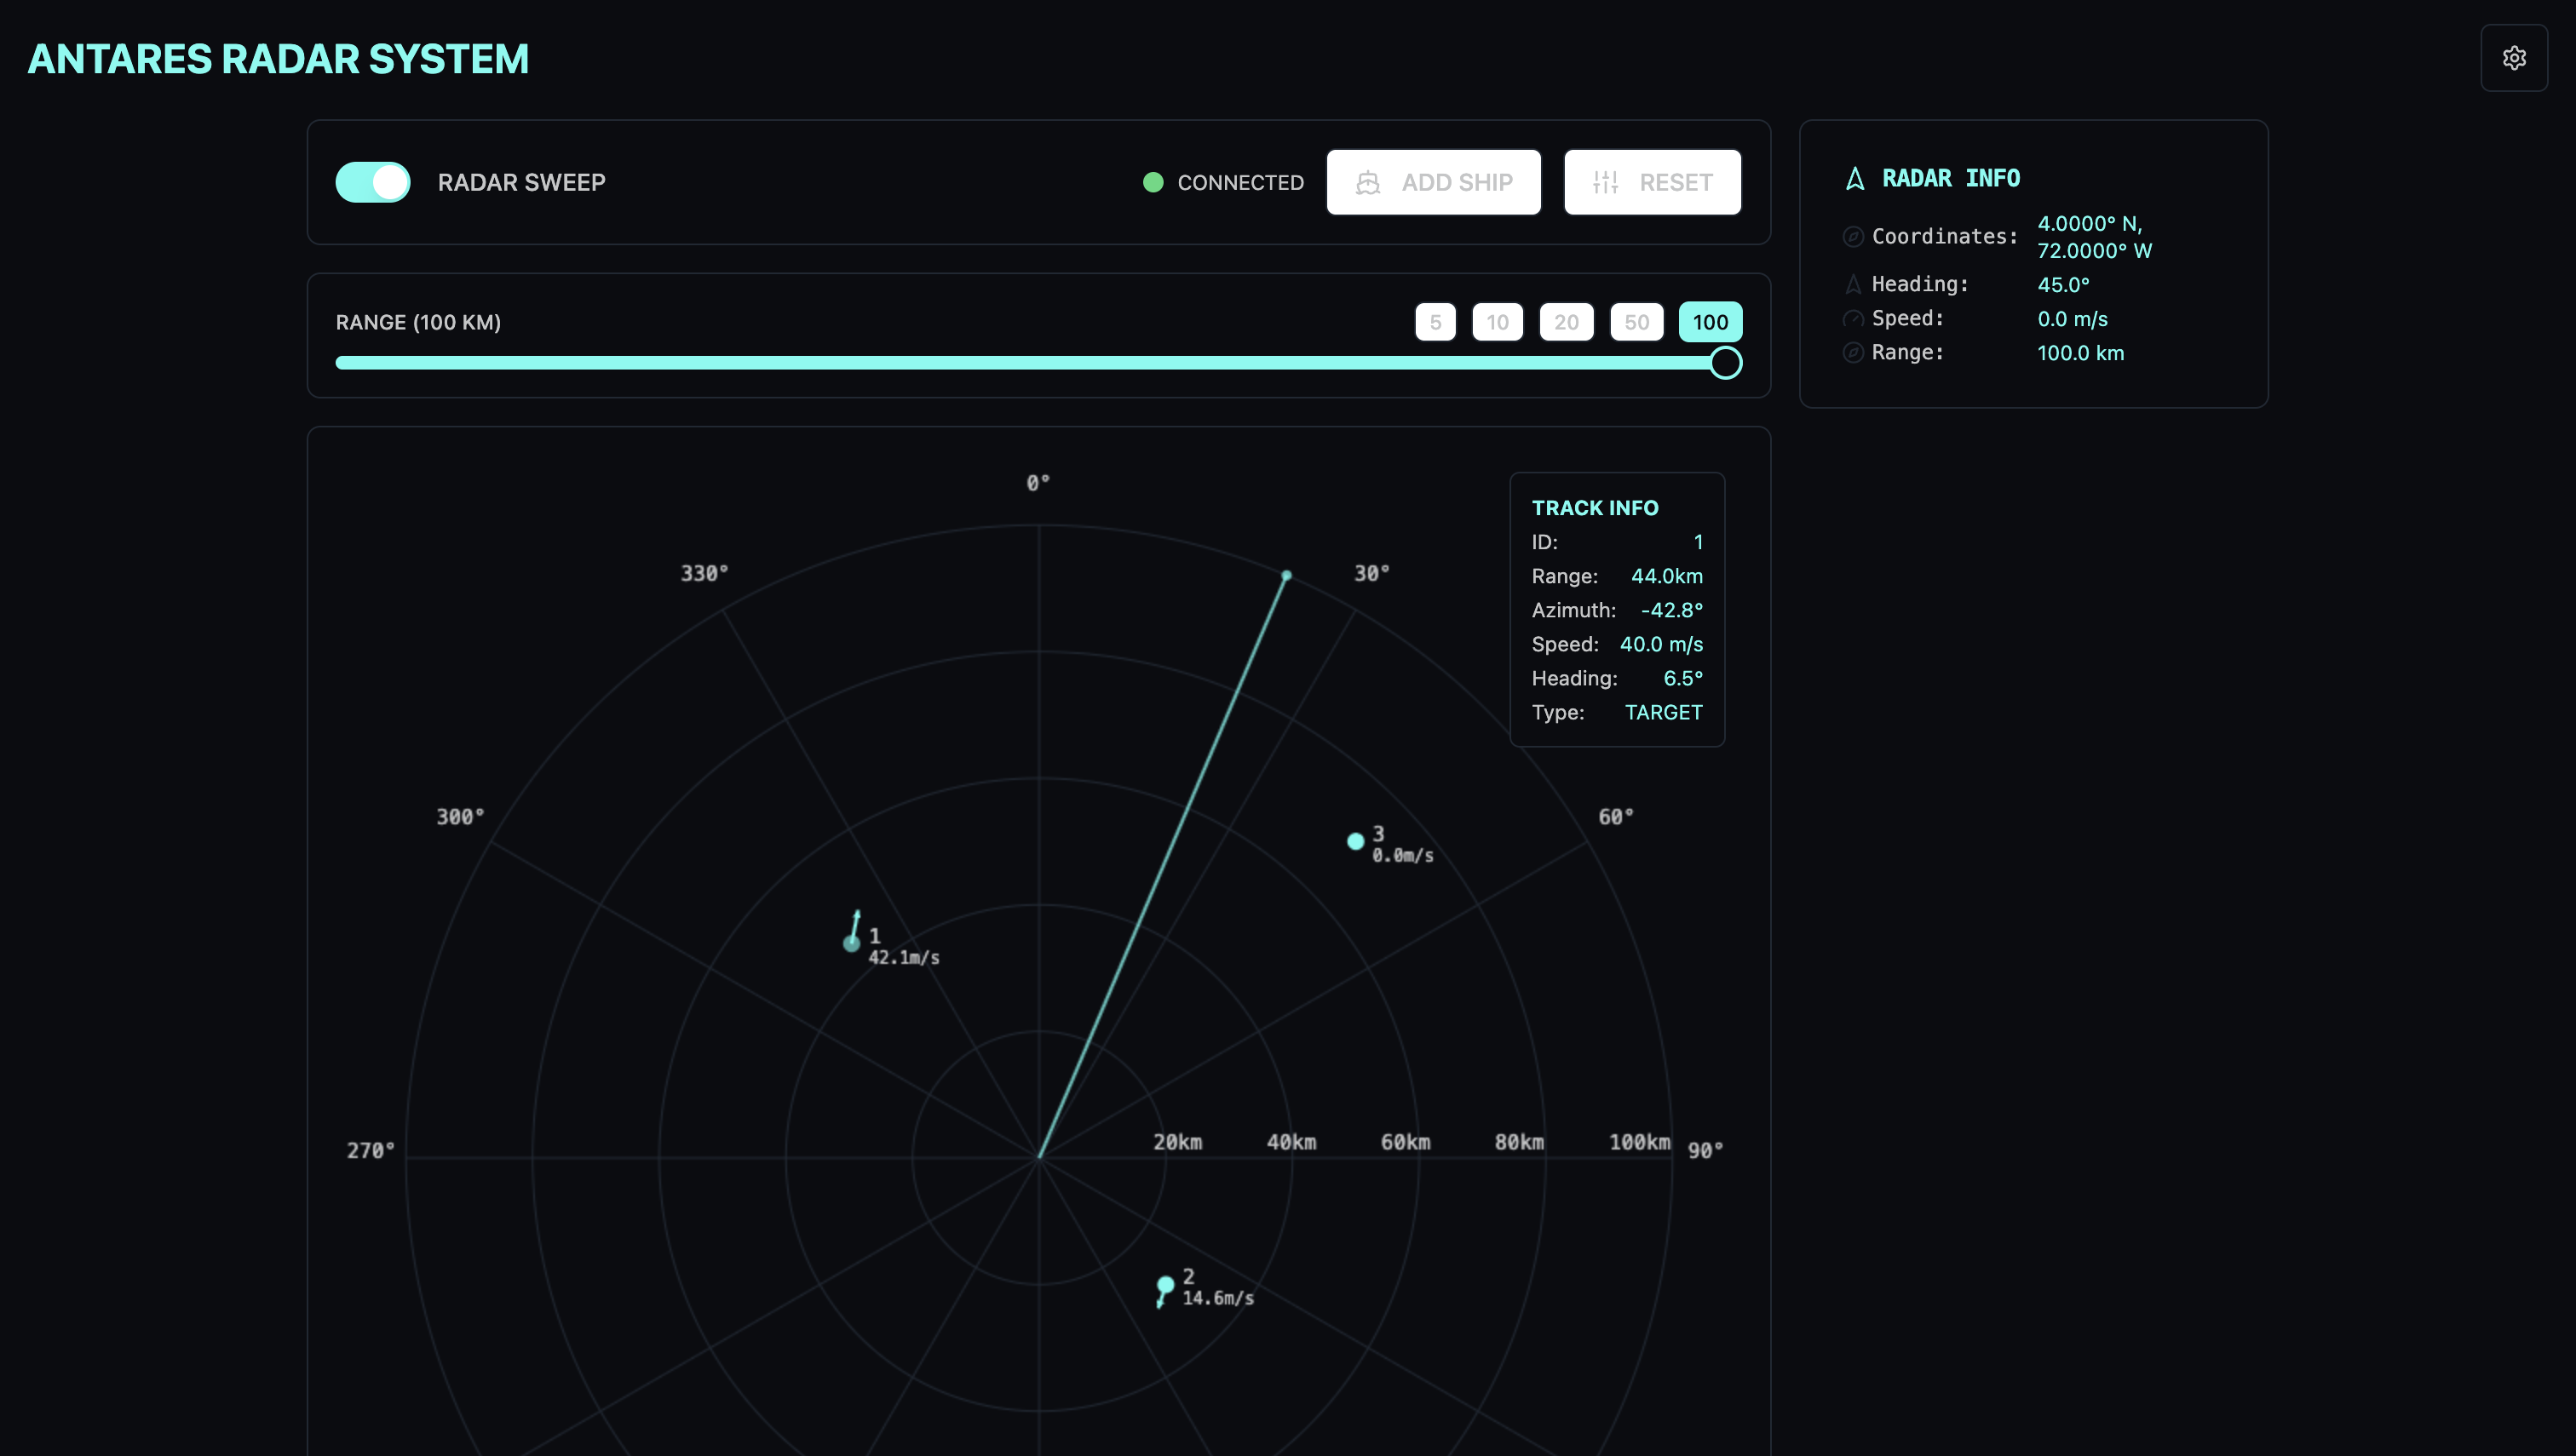The image size is (2576, 1456).
Task: Click the sliders icon on Reset
Action: [1605, 182]
